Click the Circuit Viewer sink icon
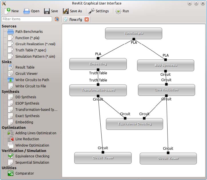 [x=10, y=73]
